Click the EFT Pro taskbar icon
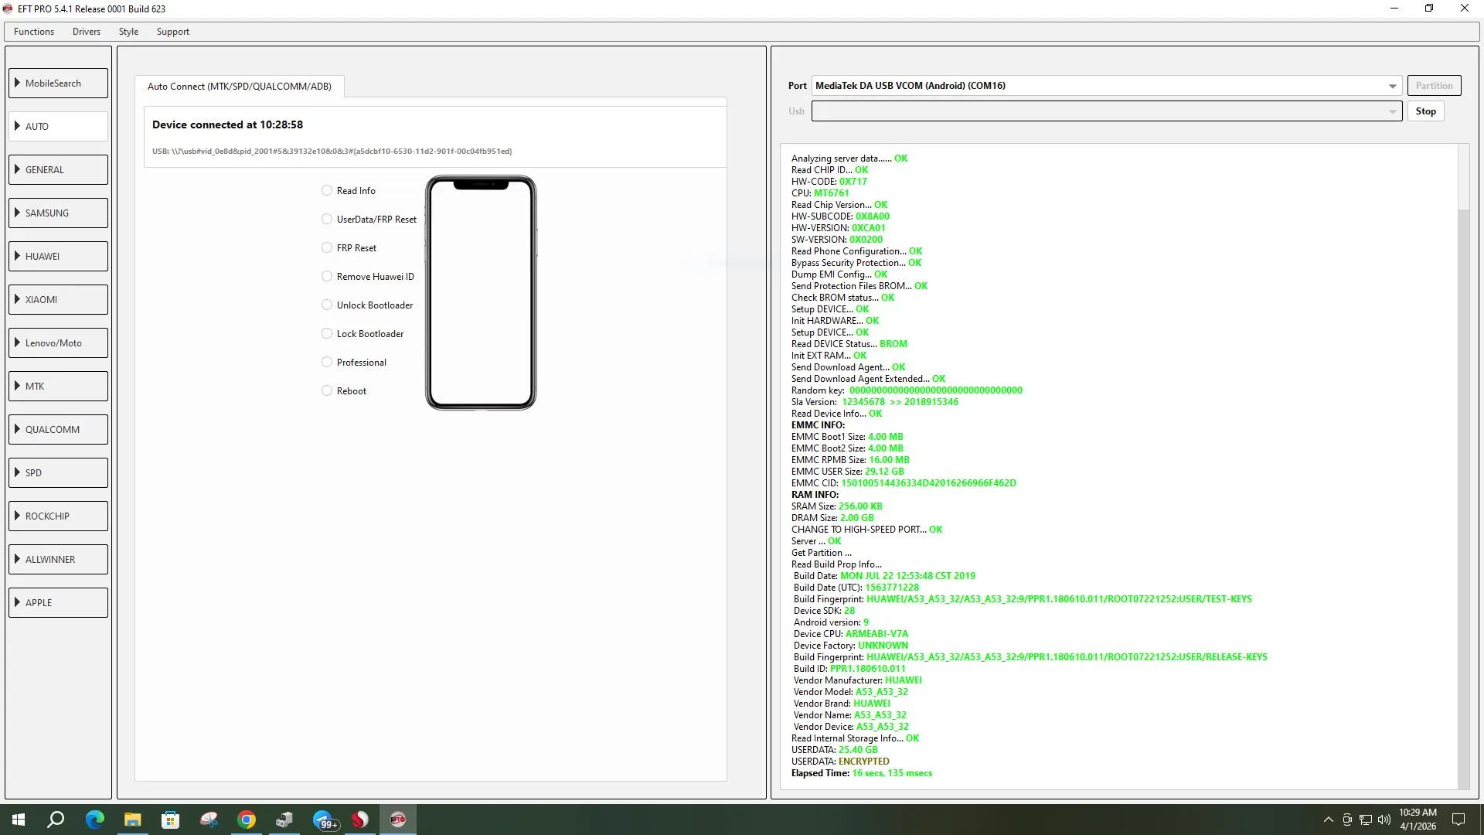The width and height of the screenshot is (1484, 835). (x=398, y=820)
